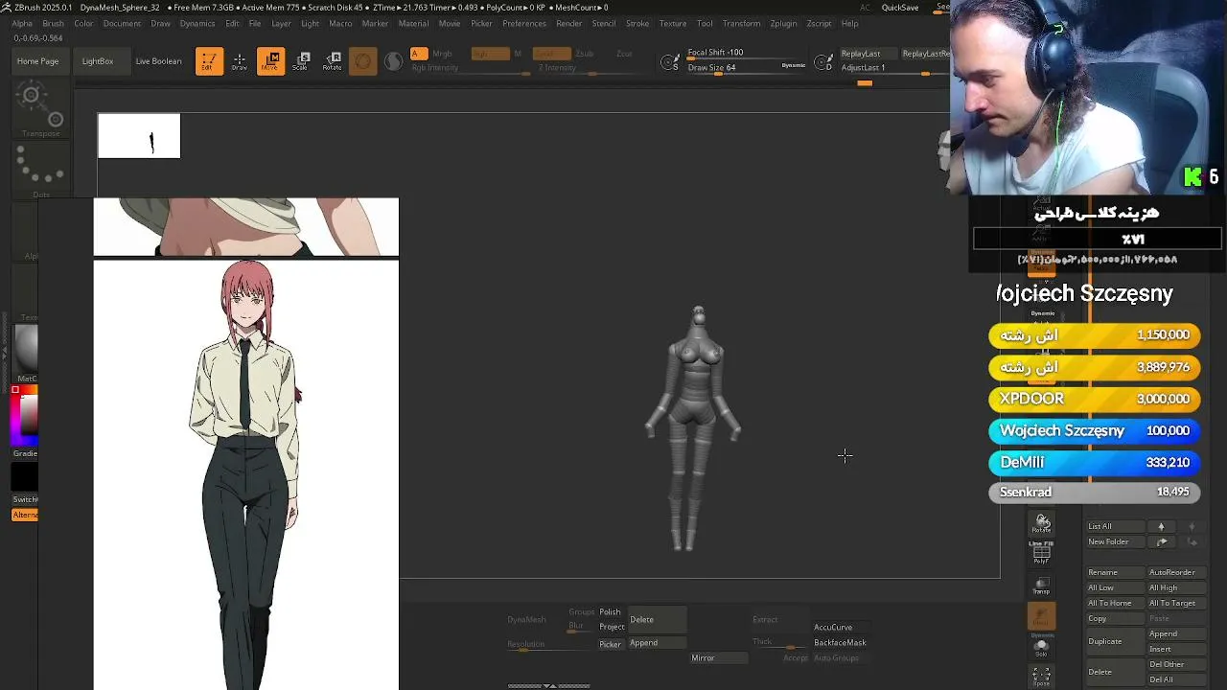Toggle the Mrgb channel button
The image size is (1227, 690).
pyautogui.click(x=442, y=54)
